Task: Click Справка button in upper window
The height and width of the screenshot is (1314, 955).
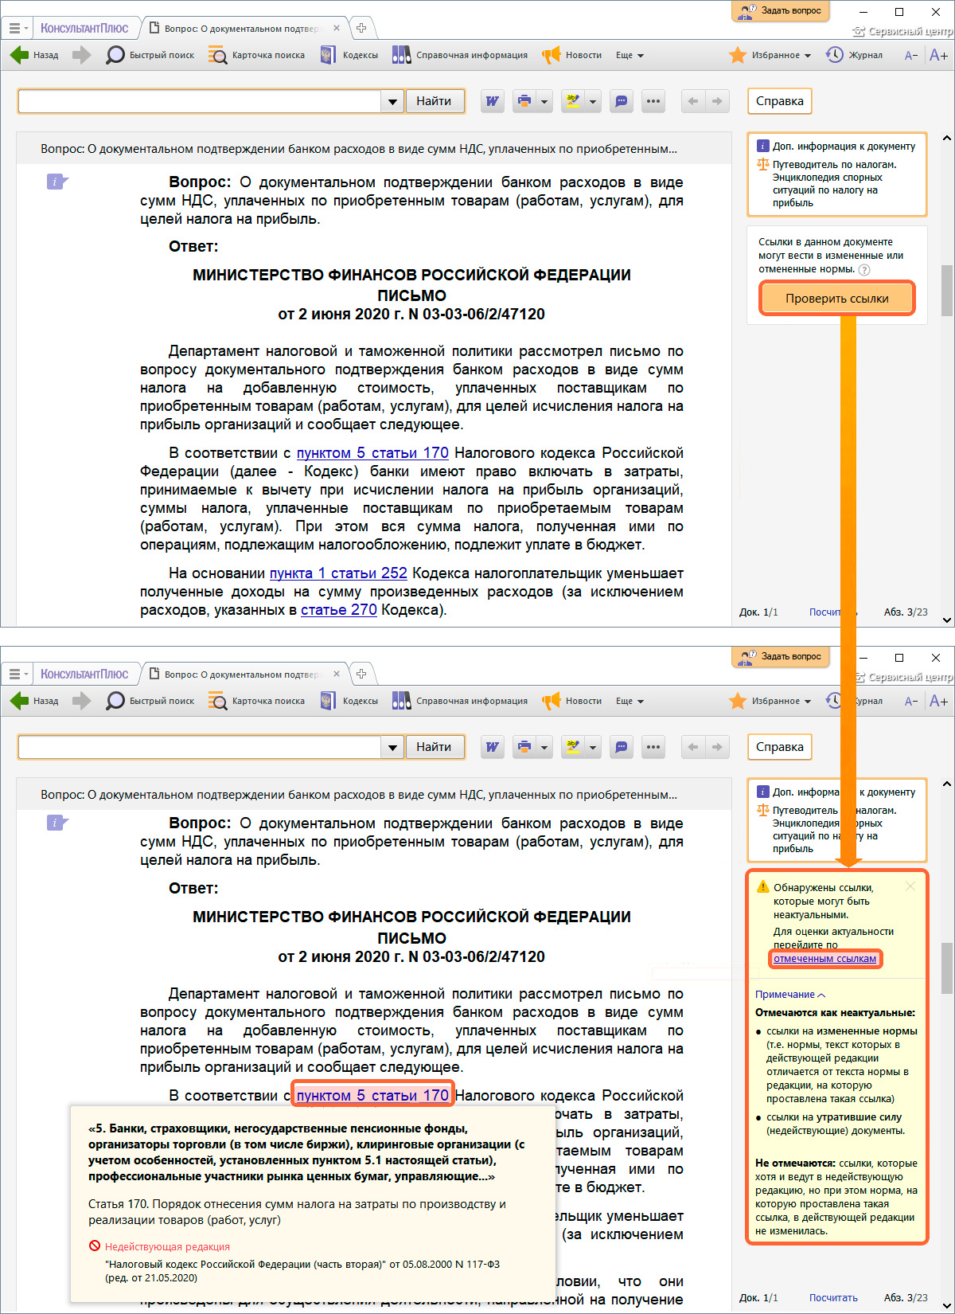Action: click(780, 101)
